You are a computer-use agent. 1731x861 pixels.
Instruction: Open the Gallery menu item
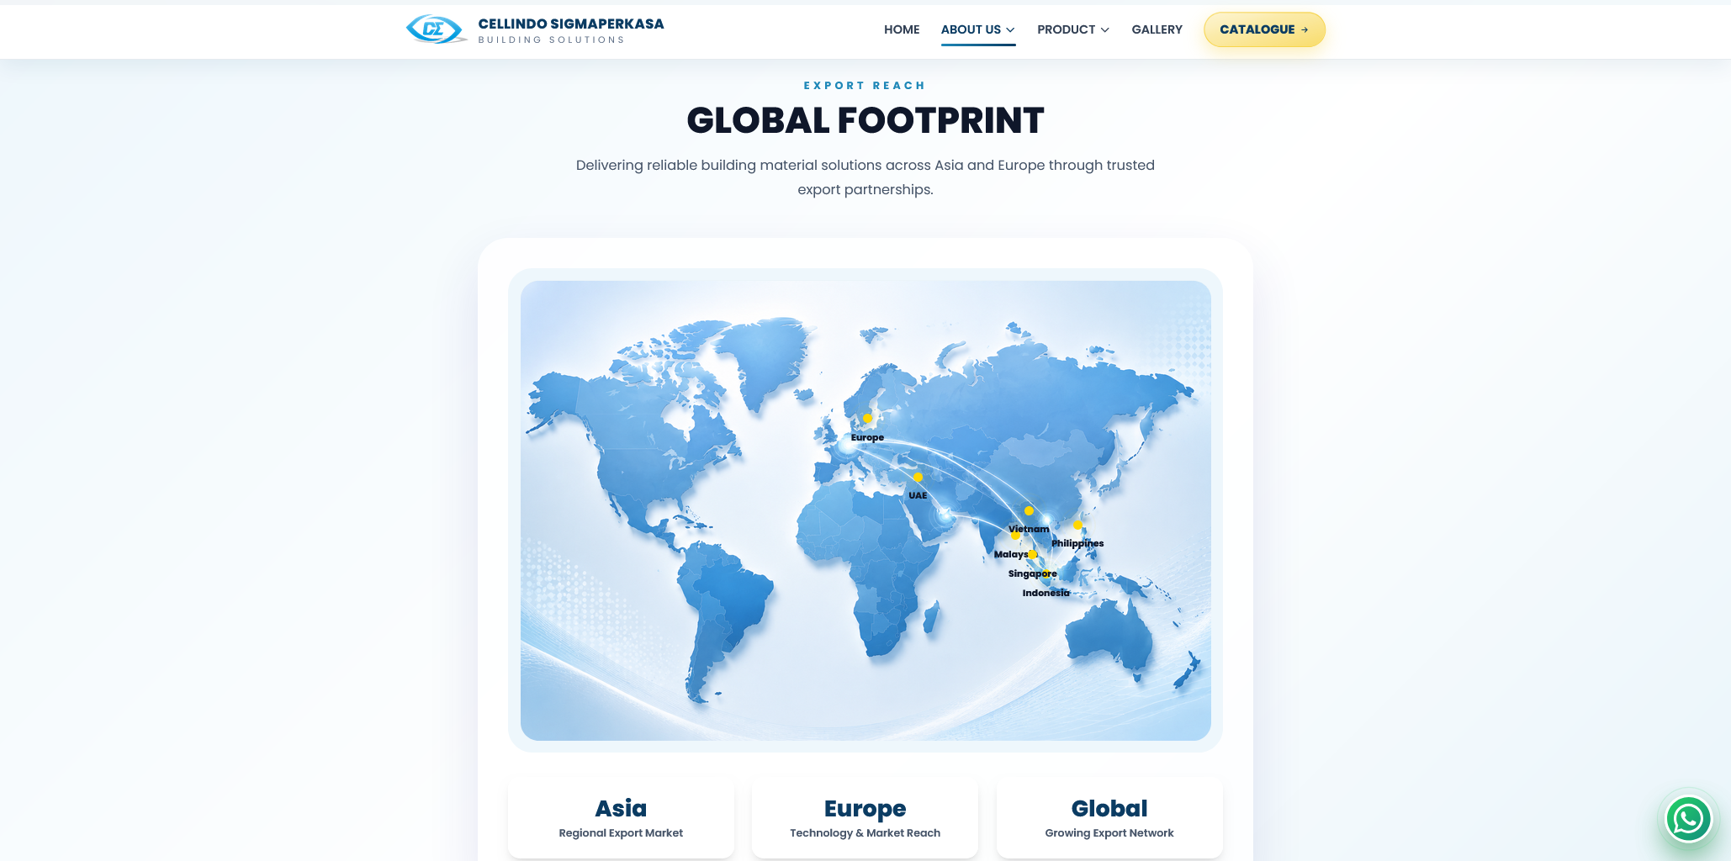[1157, 29]
